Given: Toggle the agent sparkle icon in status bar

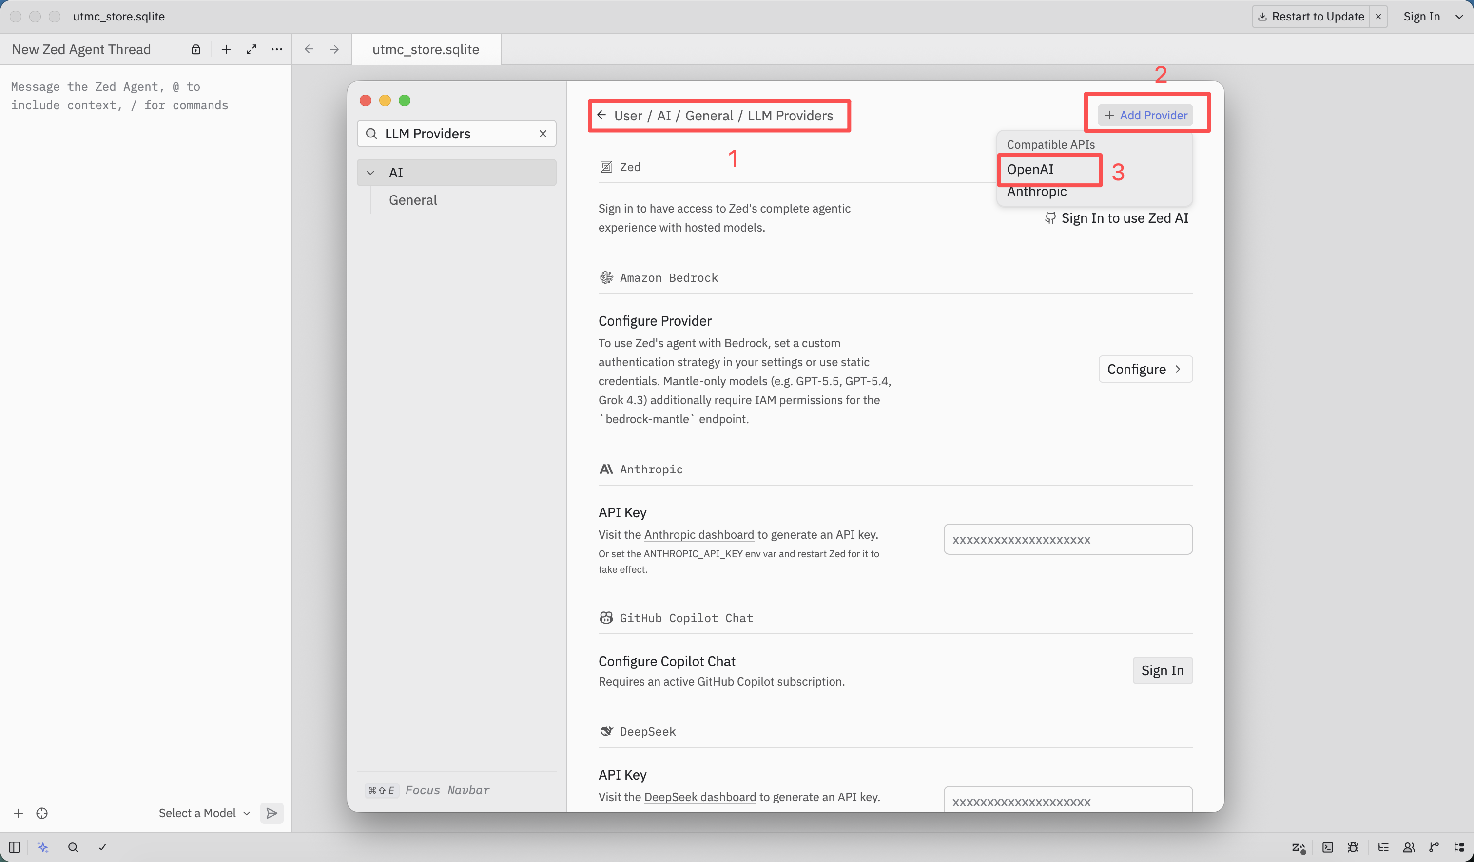Looking at the screenshot, I should (x=43, y=847).
